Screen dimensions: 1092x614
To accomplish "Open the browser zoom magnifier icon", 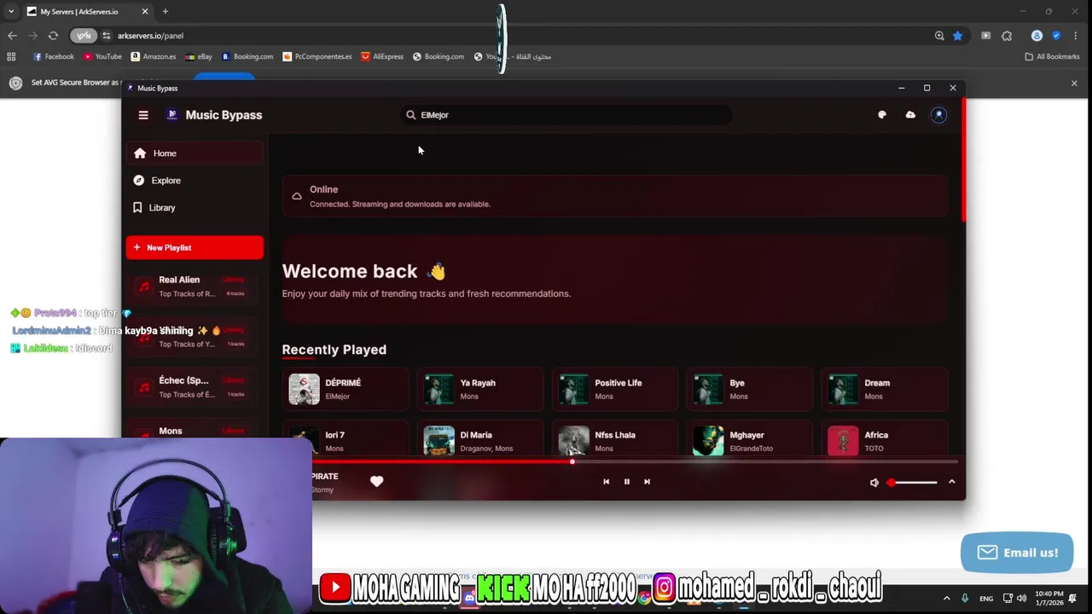I will (x=939, y=36).
